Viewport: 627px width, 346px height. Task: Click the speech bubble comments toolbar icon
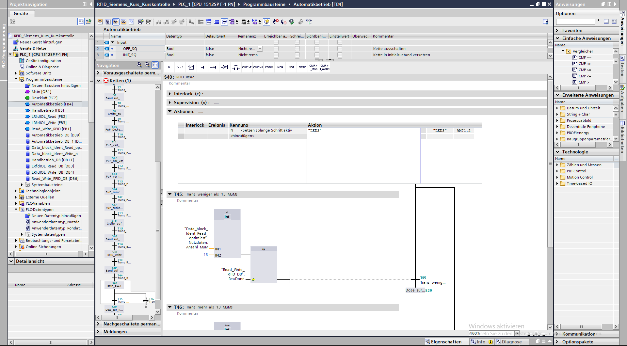coord(224,22)
